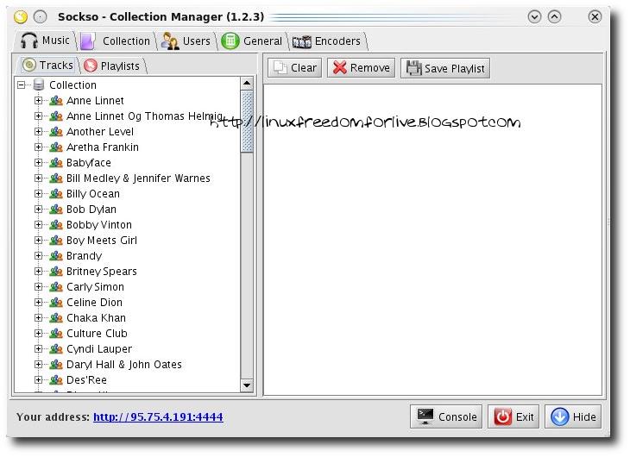Image resolution: width=630 pixels, height=457 pixels.
Task: Expand the Anne Linnet artist node
Action: pyautogui.click(x=38, y=100)
